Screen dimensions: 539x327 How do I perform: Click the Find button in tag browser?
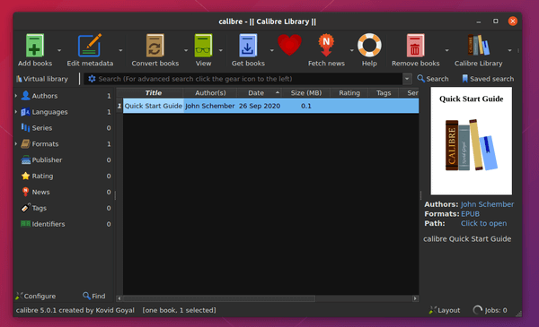pos(93,296)
